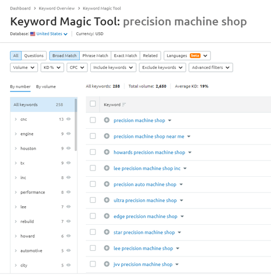Open United States database dropdown
The width and height of the screenshot is (271, 275).
52,34
